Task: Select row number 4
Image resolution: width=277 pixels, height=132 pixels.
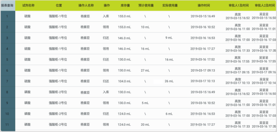Action: tap(7, 49)
